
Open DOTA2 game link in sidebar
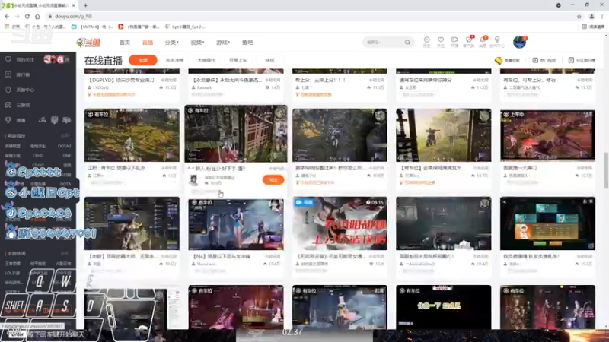(65, 146)
